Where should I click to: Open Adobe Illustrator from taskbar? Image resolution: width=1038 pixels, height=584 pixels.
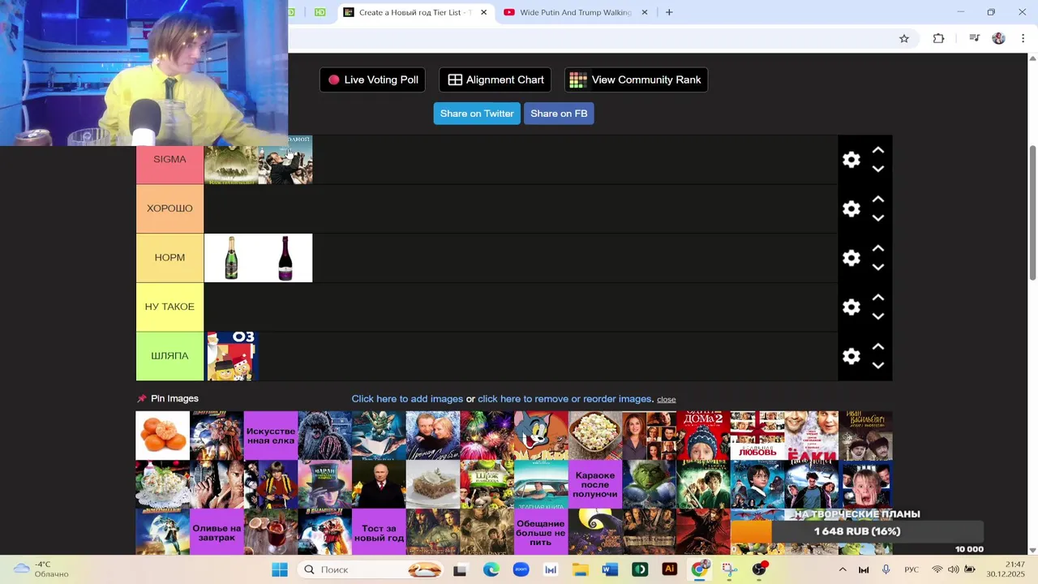coord(670,569)
